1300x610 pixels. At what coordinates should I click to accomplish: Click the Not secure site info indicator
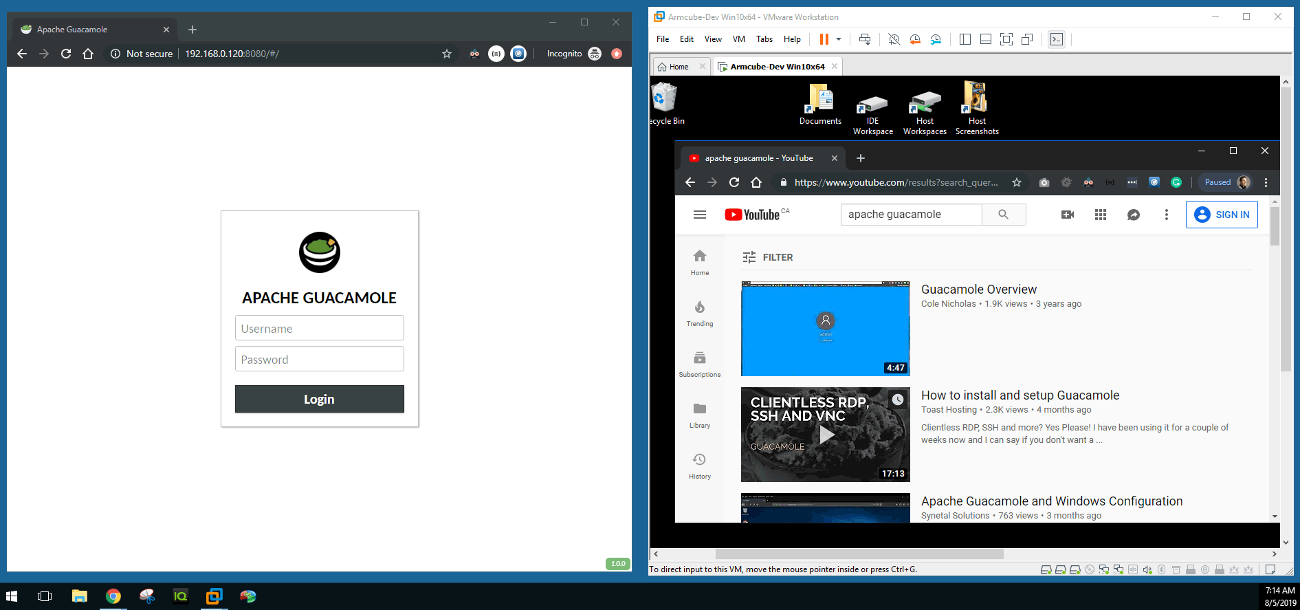click(141, 54)
